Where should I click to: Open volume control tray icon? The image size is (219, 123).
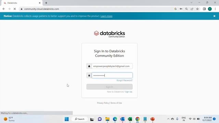[194, 119]
